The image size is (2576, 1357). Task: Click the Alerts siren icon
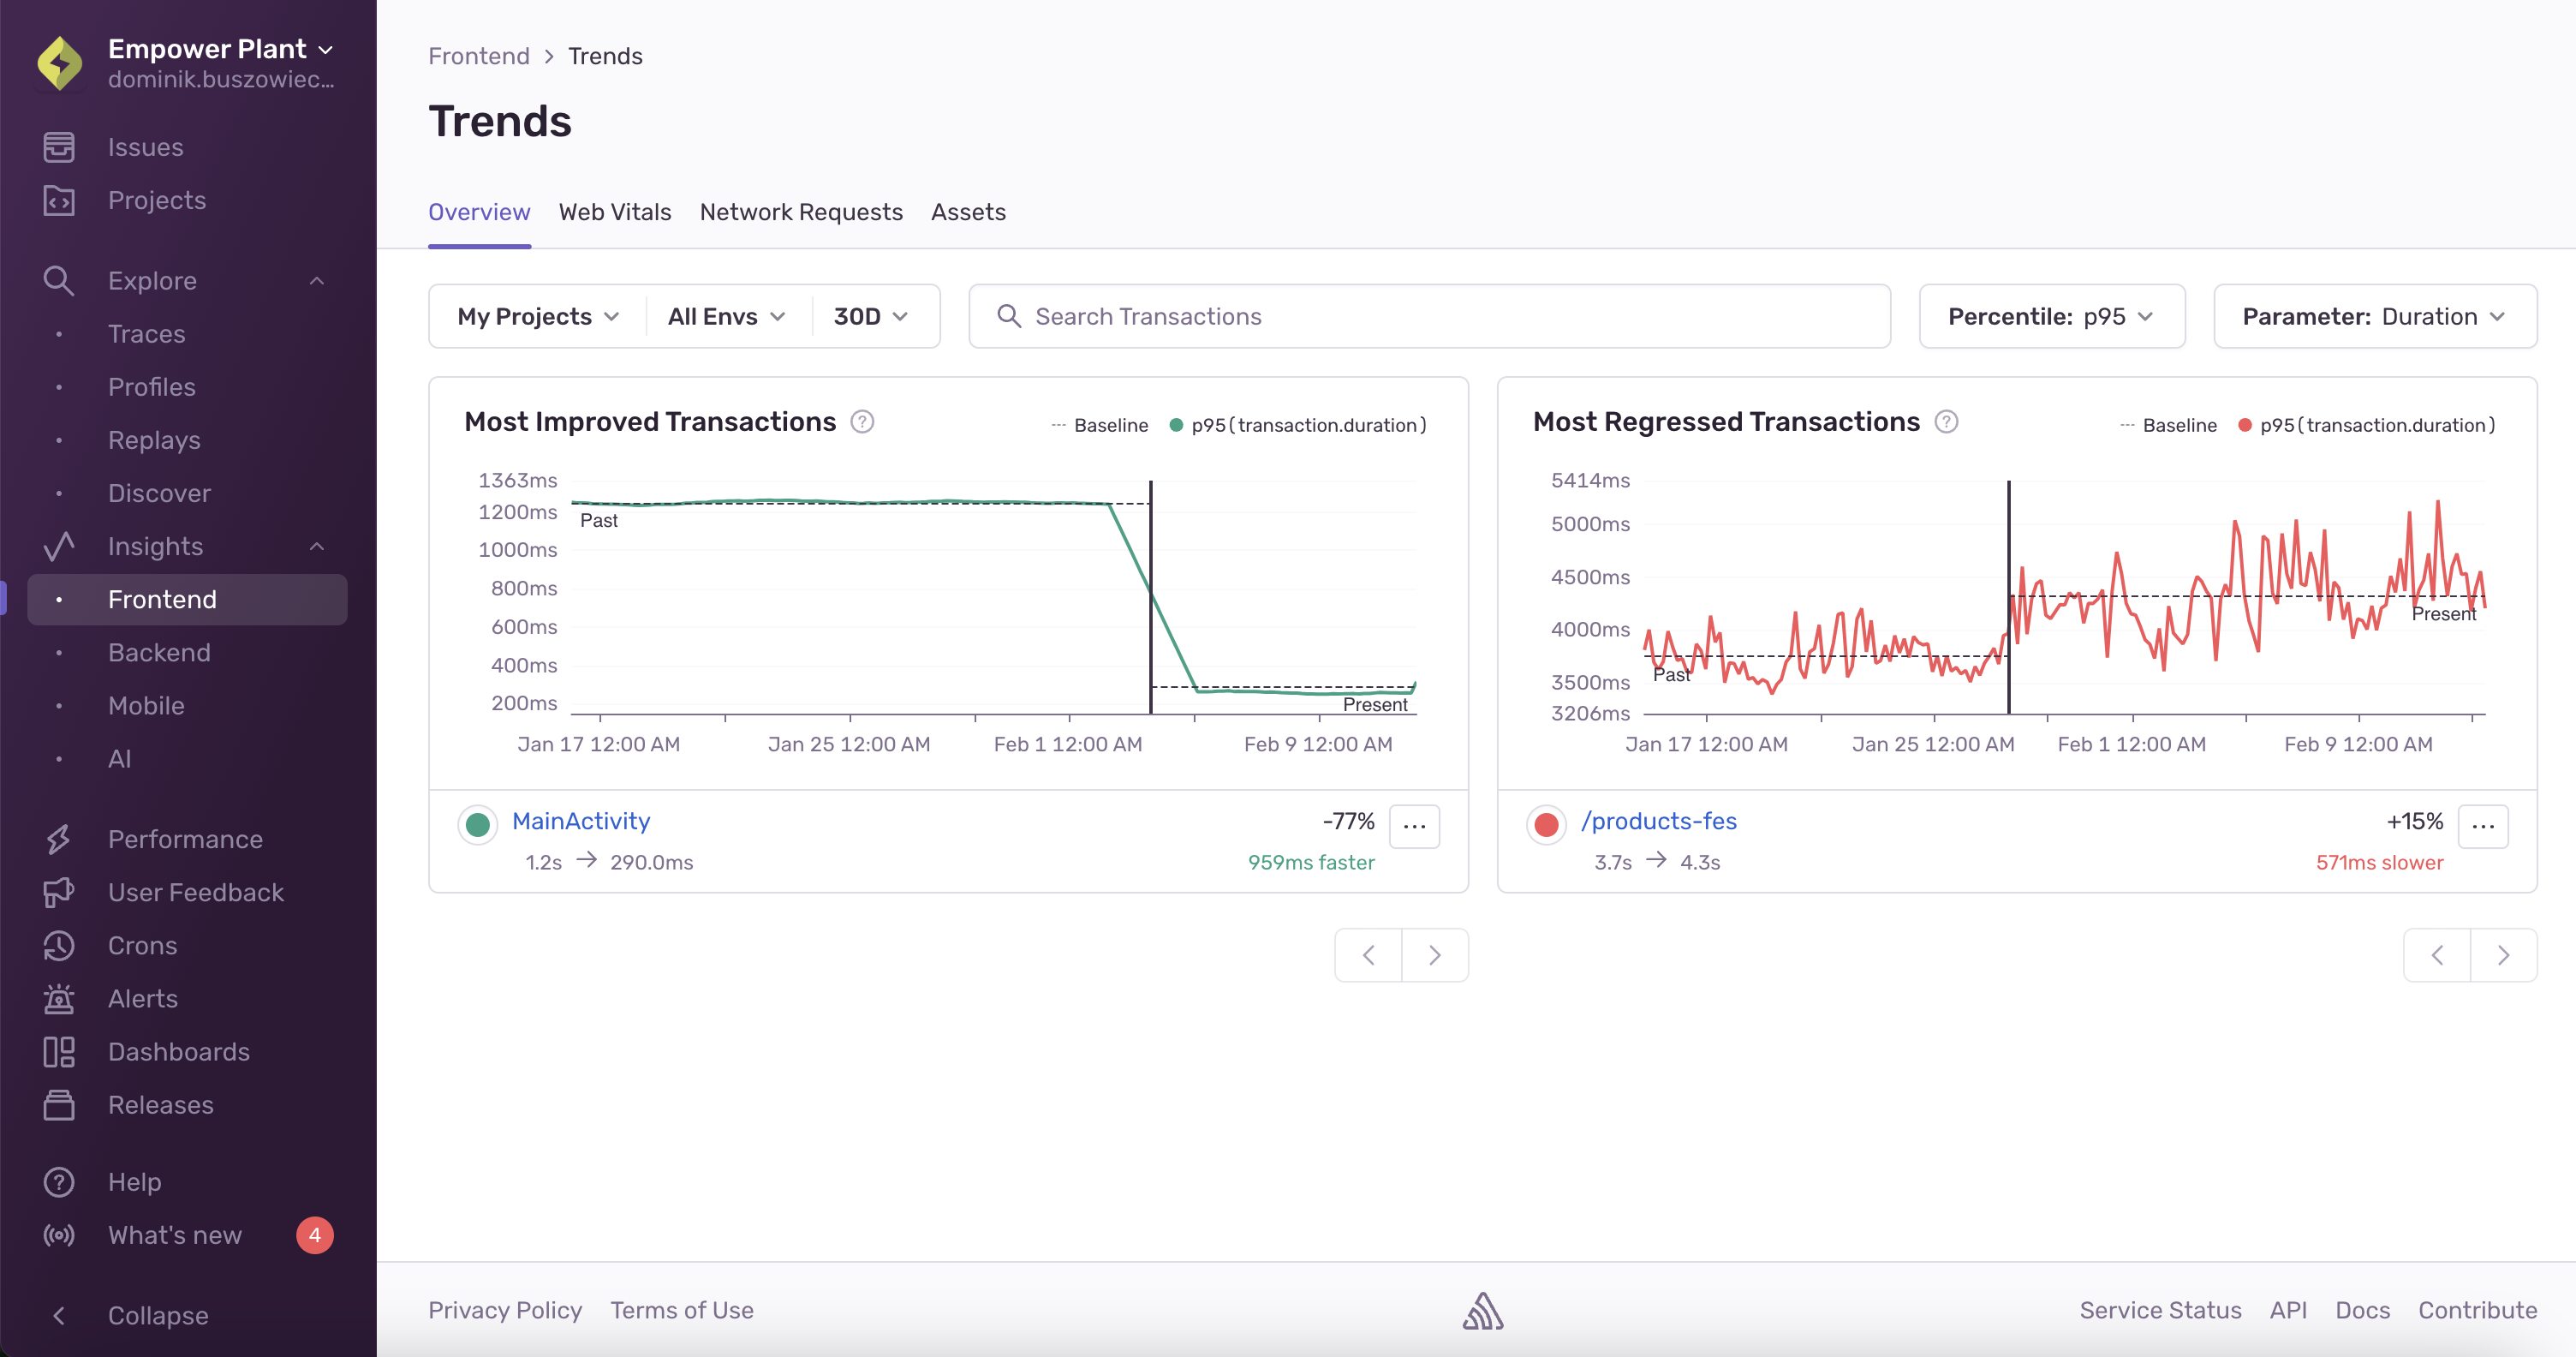(59, 998)
